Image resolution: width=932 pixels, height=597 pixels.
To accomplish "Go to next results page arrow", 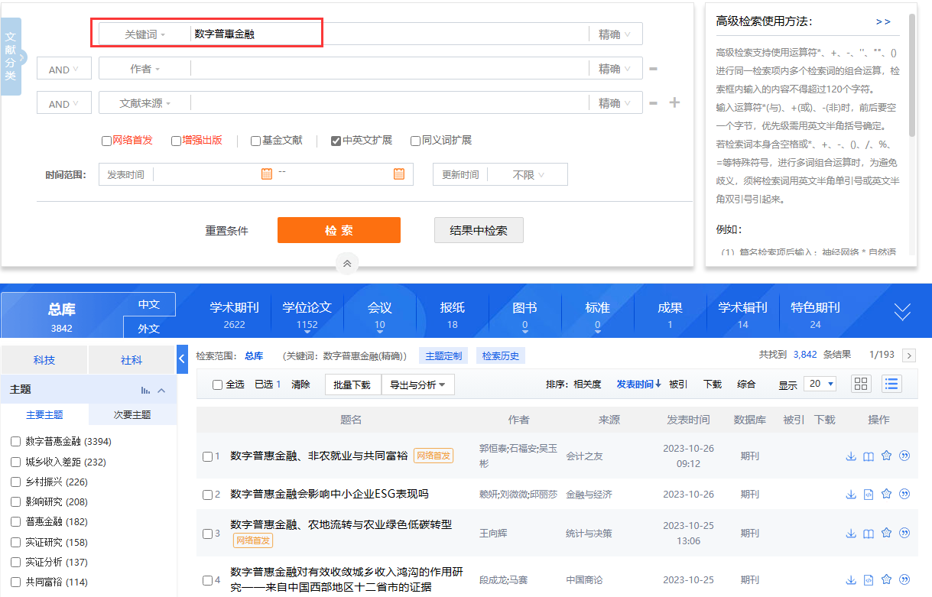I will (x=909, y=355).
